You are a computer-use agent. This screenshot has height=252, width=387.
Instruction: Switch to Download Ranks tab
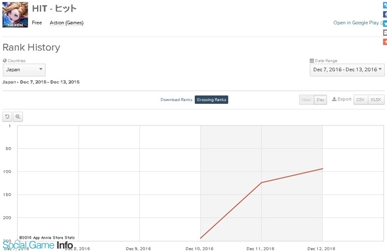176,99
